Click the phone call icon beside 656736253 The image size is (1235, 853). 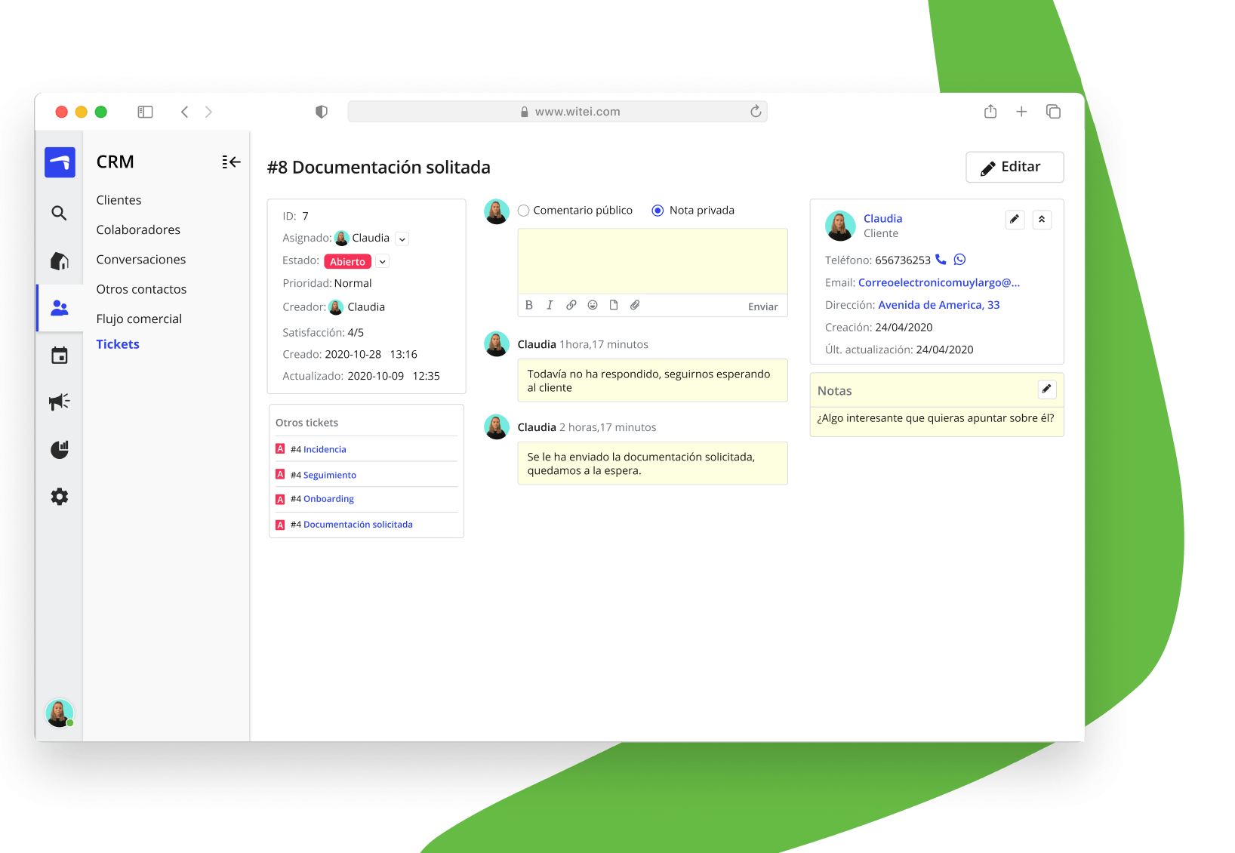coord(941,260)
